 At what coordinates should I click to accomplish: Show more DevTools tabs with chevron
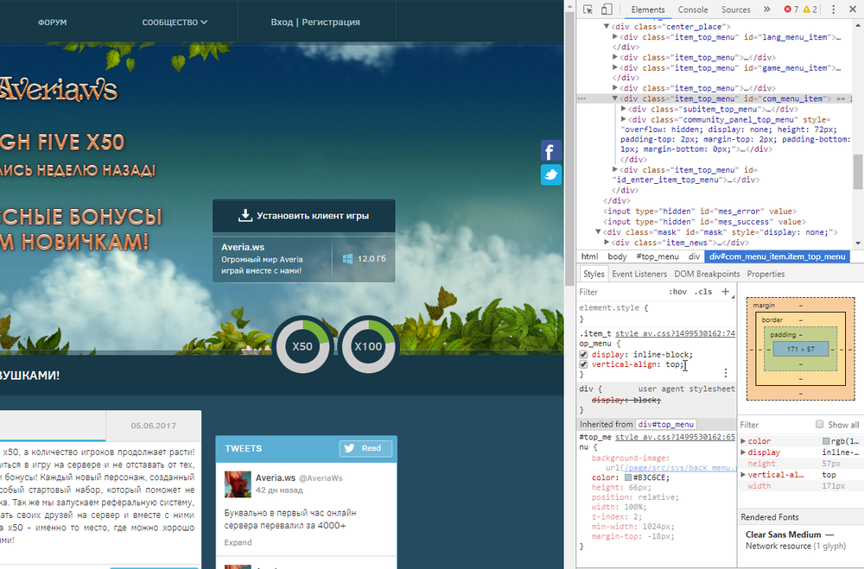[766, 9]
